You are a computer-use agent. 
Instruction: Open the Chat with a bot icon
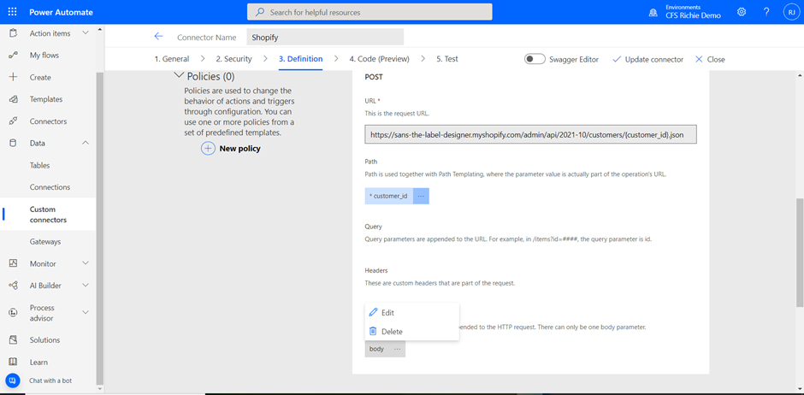[12, 380]
